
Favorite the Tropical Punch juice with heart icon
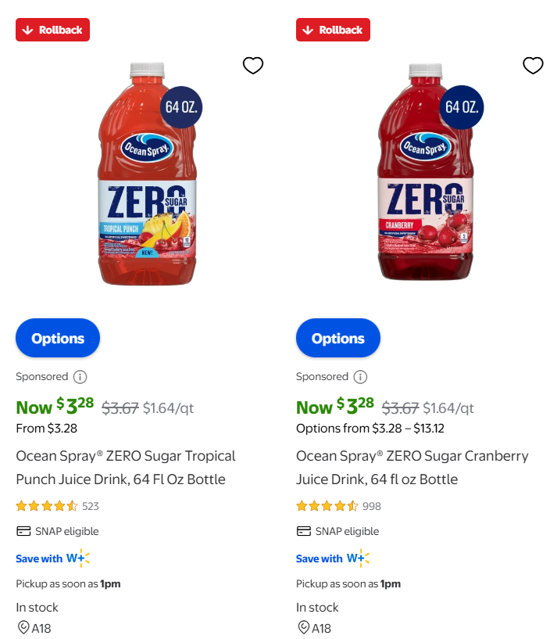pyautogui.click(x=253, y=66)
